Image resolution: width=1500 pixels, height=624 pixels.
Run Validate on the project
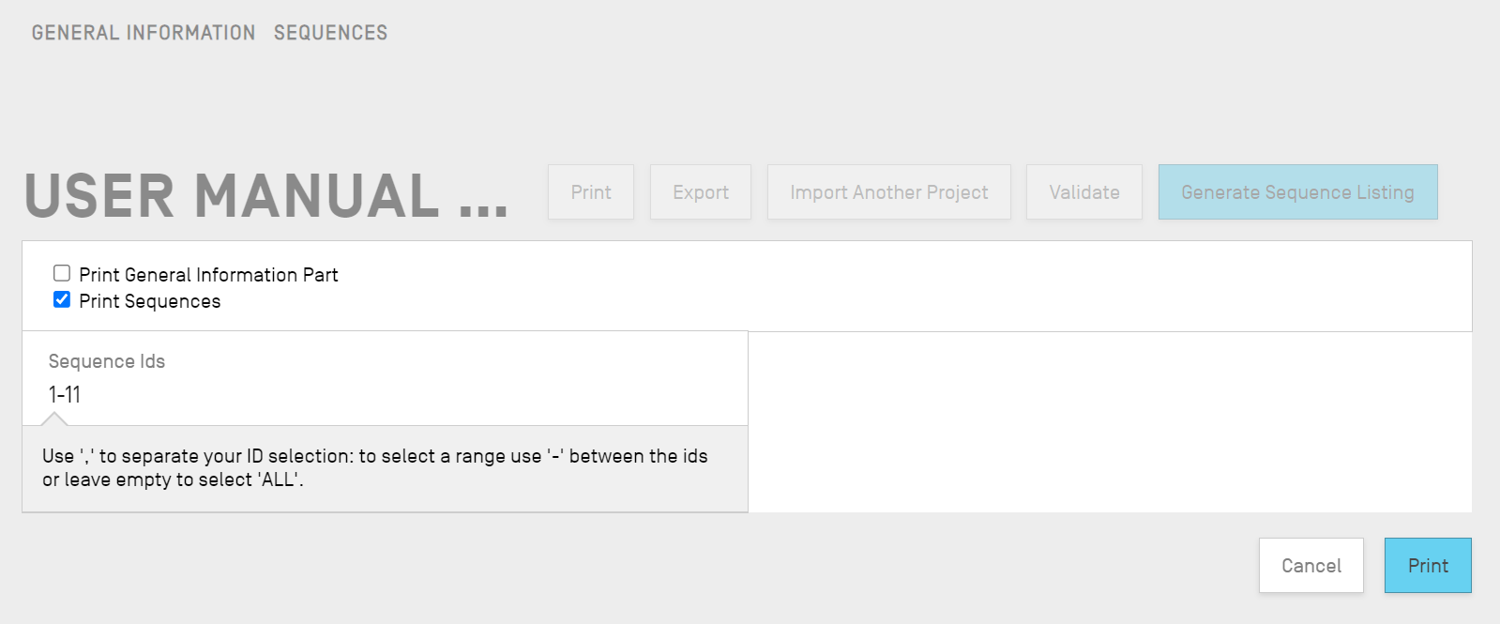point(1083,192)
